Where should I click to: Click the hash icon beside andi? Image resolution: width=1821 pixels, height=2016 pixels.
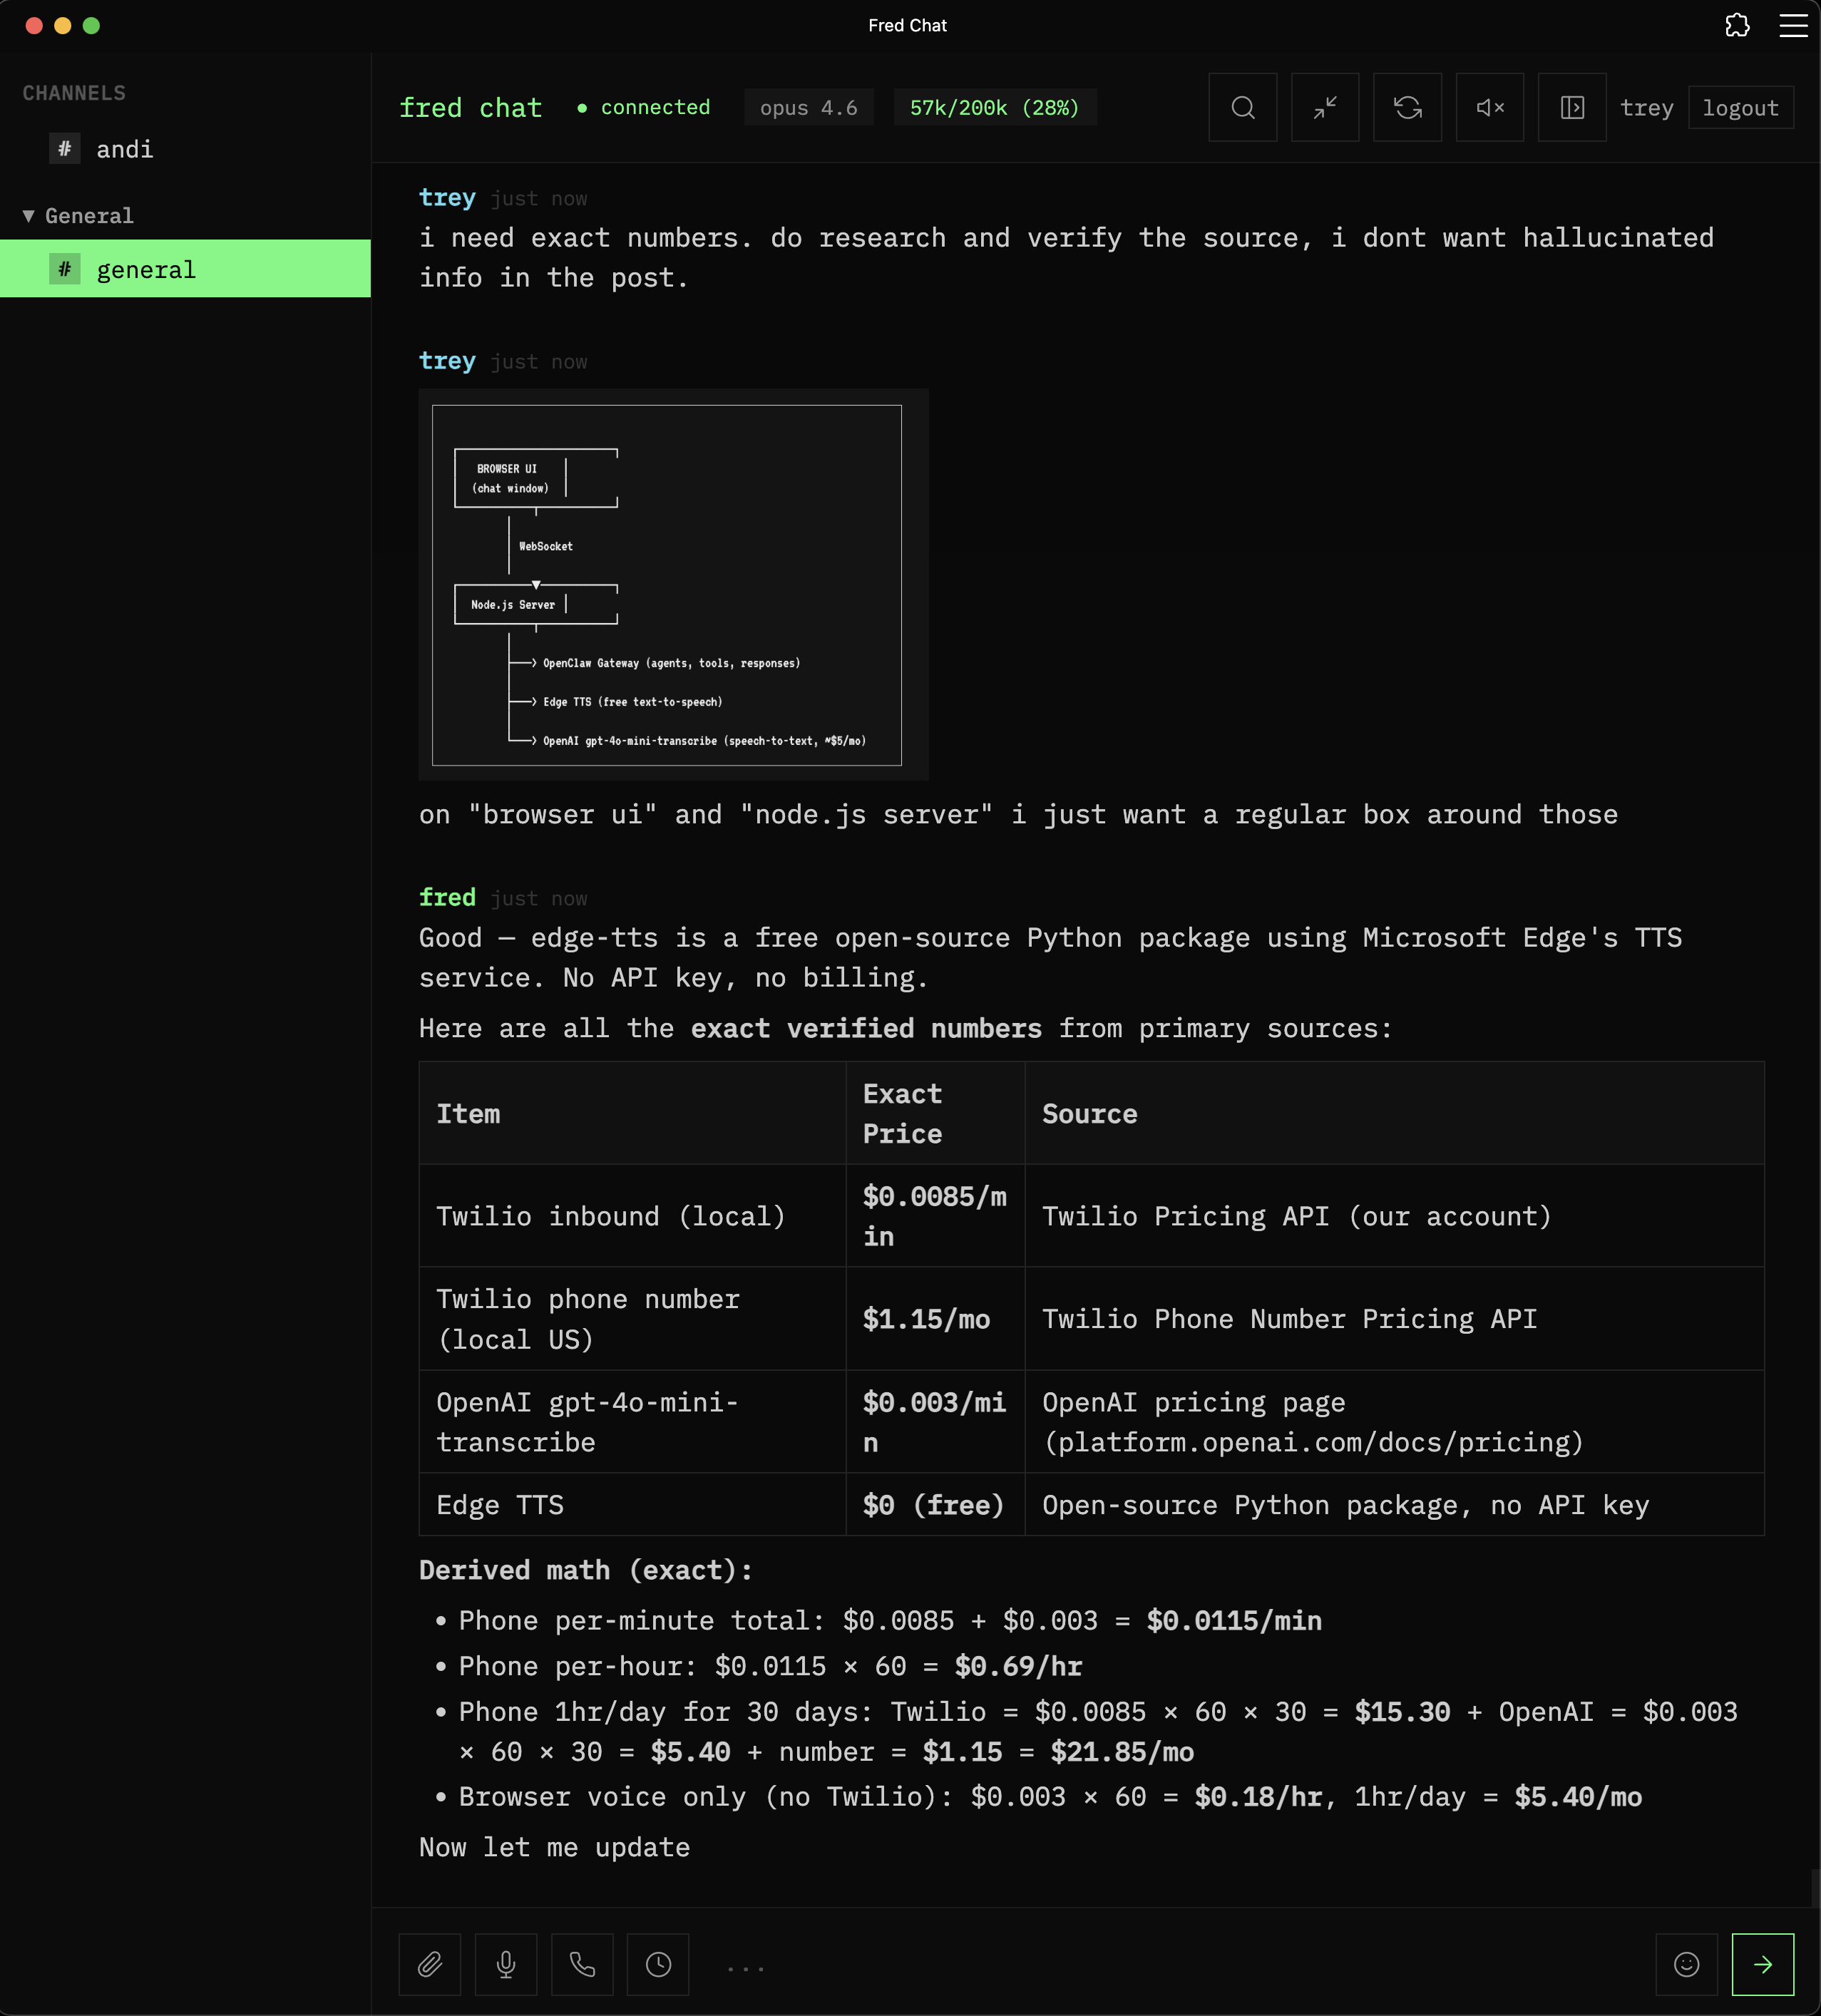(x=65, y=149)
